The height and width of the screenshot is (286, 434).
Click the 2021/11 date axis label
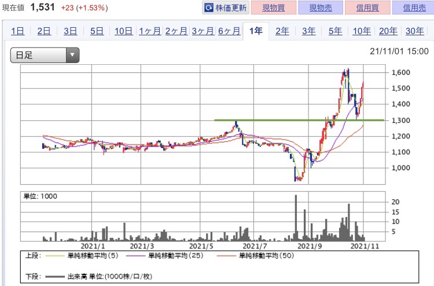tap(365, 246)
